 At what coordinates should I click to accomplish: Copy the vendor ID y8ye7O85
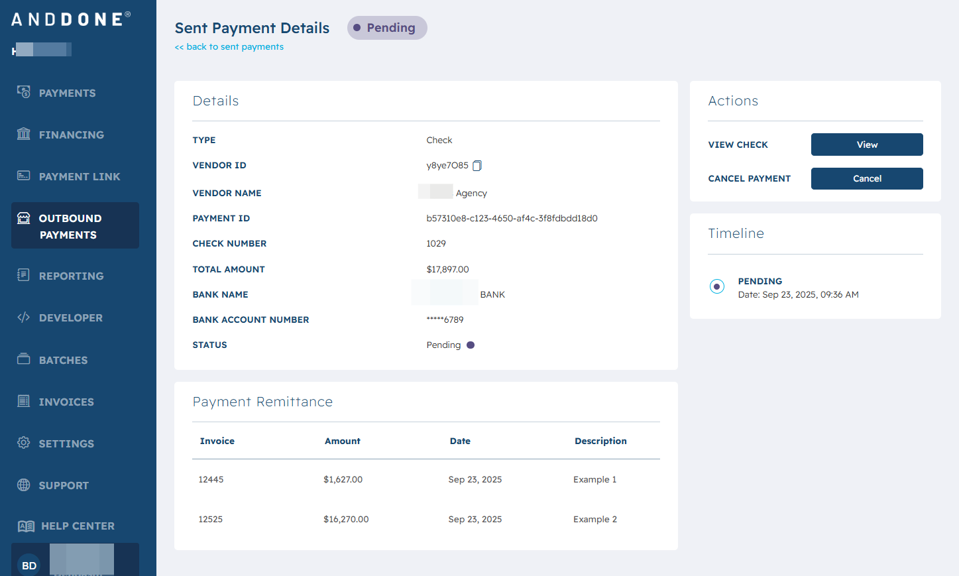click(x=477, y=166)
